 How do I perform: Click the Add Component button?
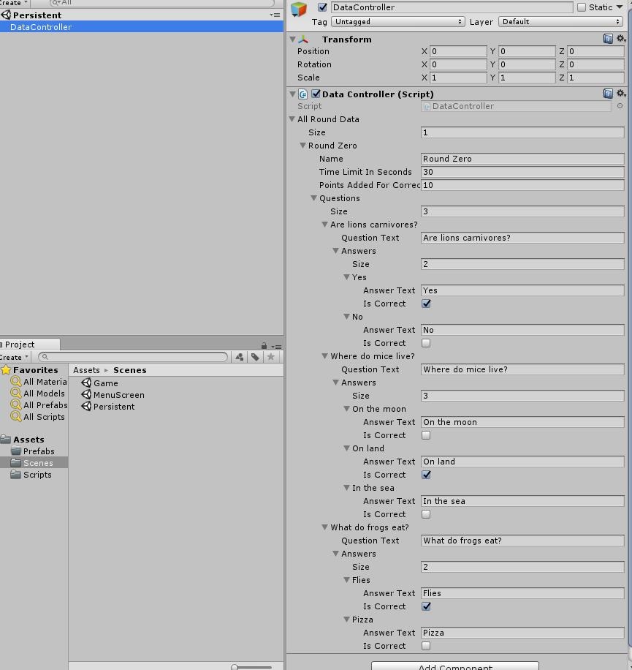click(455, 666)
